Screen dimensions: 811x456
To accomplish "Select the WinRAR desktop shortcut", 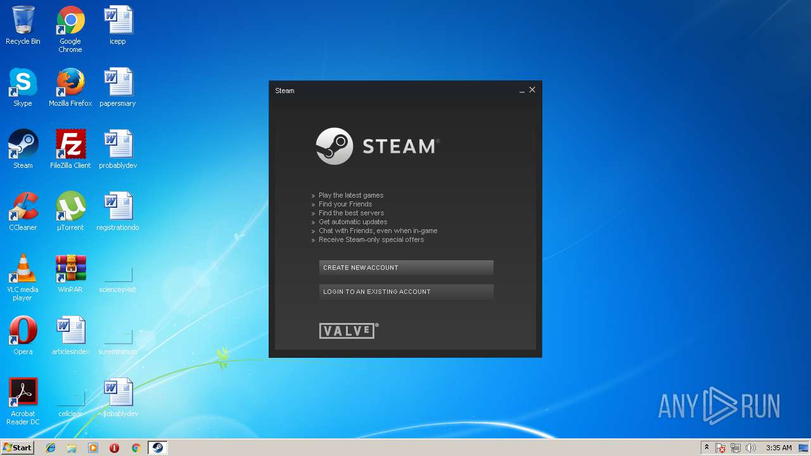I will click(70, 274).
